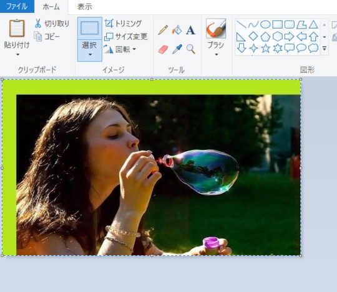Select the Magnifier tool

(x=190, y=49)
